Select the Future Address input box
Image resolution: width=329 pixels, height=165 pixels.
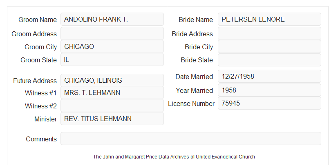pos(112,80)
